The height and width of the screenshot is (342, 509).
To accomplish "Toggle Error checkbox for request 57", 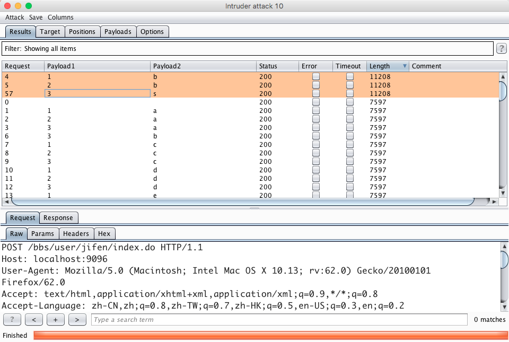I will (x=316, y=93).
